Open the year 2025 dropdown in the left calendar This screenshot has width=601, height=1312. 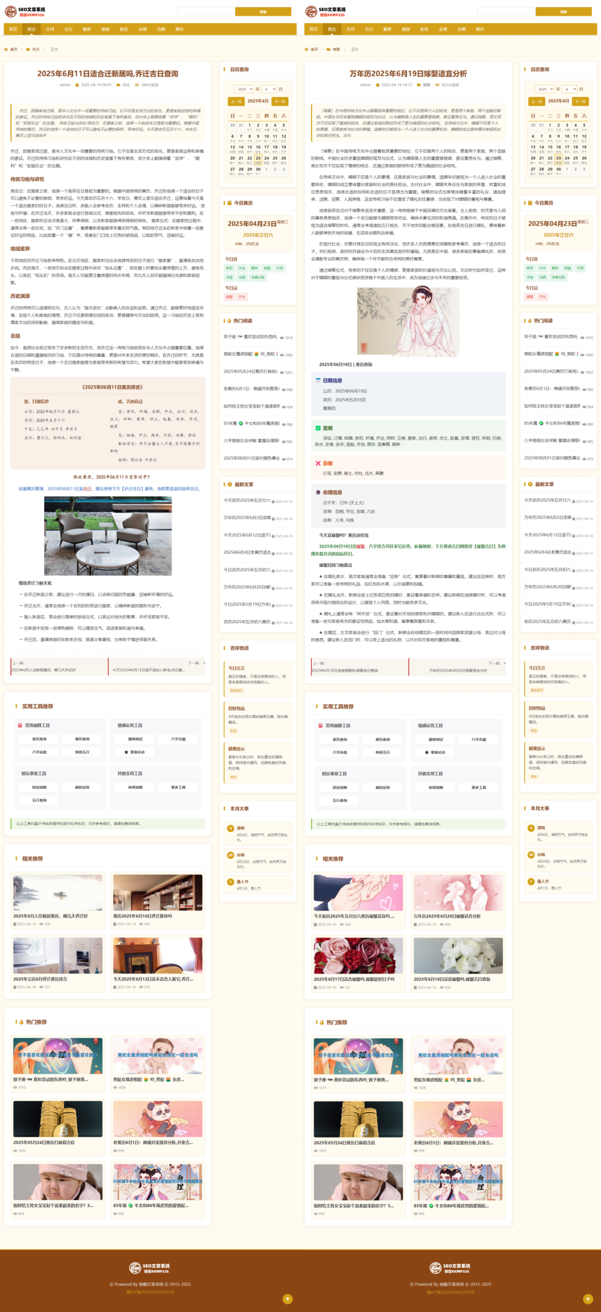pos(244,89)
